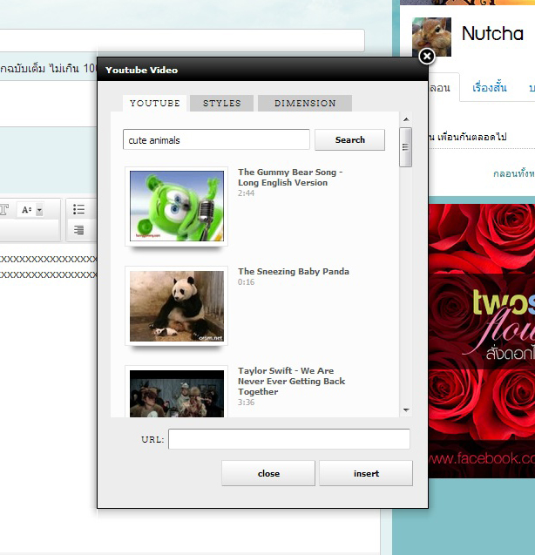Click the search box containing 'cute animals'
The height and width of the screenshot is (555, 535).
pyautogui.click(x=216, y=139)
